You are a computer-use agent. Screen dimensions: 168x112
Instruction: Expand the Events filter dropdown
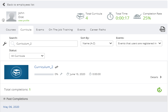click(x=139, y=43)
